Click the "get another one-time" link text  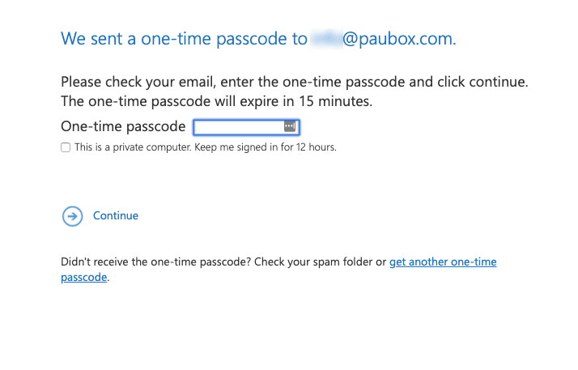[x=443, y=262]
